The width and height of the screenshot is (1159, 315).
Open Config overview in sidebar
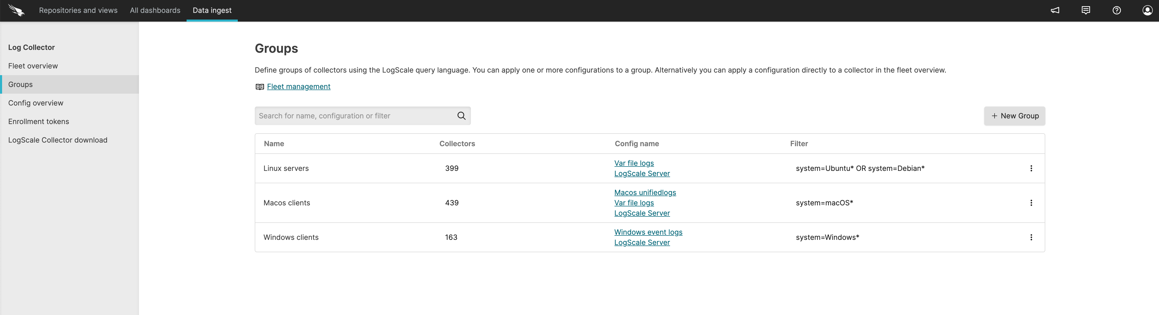point(36,103)
